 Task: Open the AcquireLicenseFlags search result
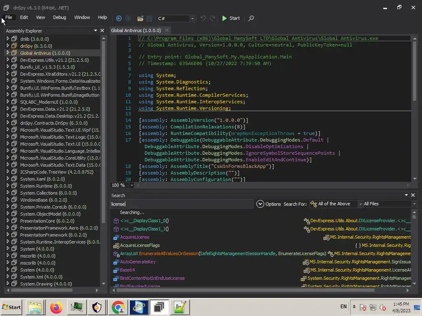140,245
